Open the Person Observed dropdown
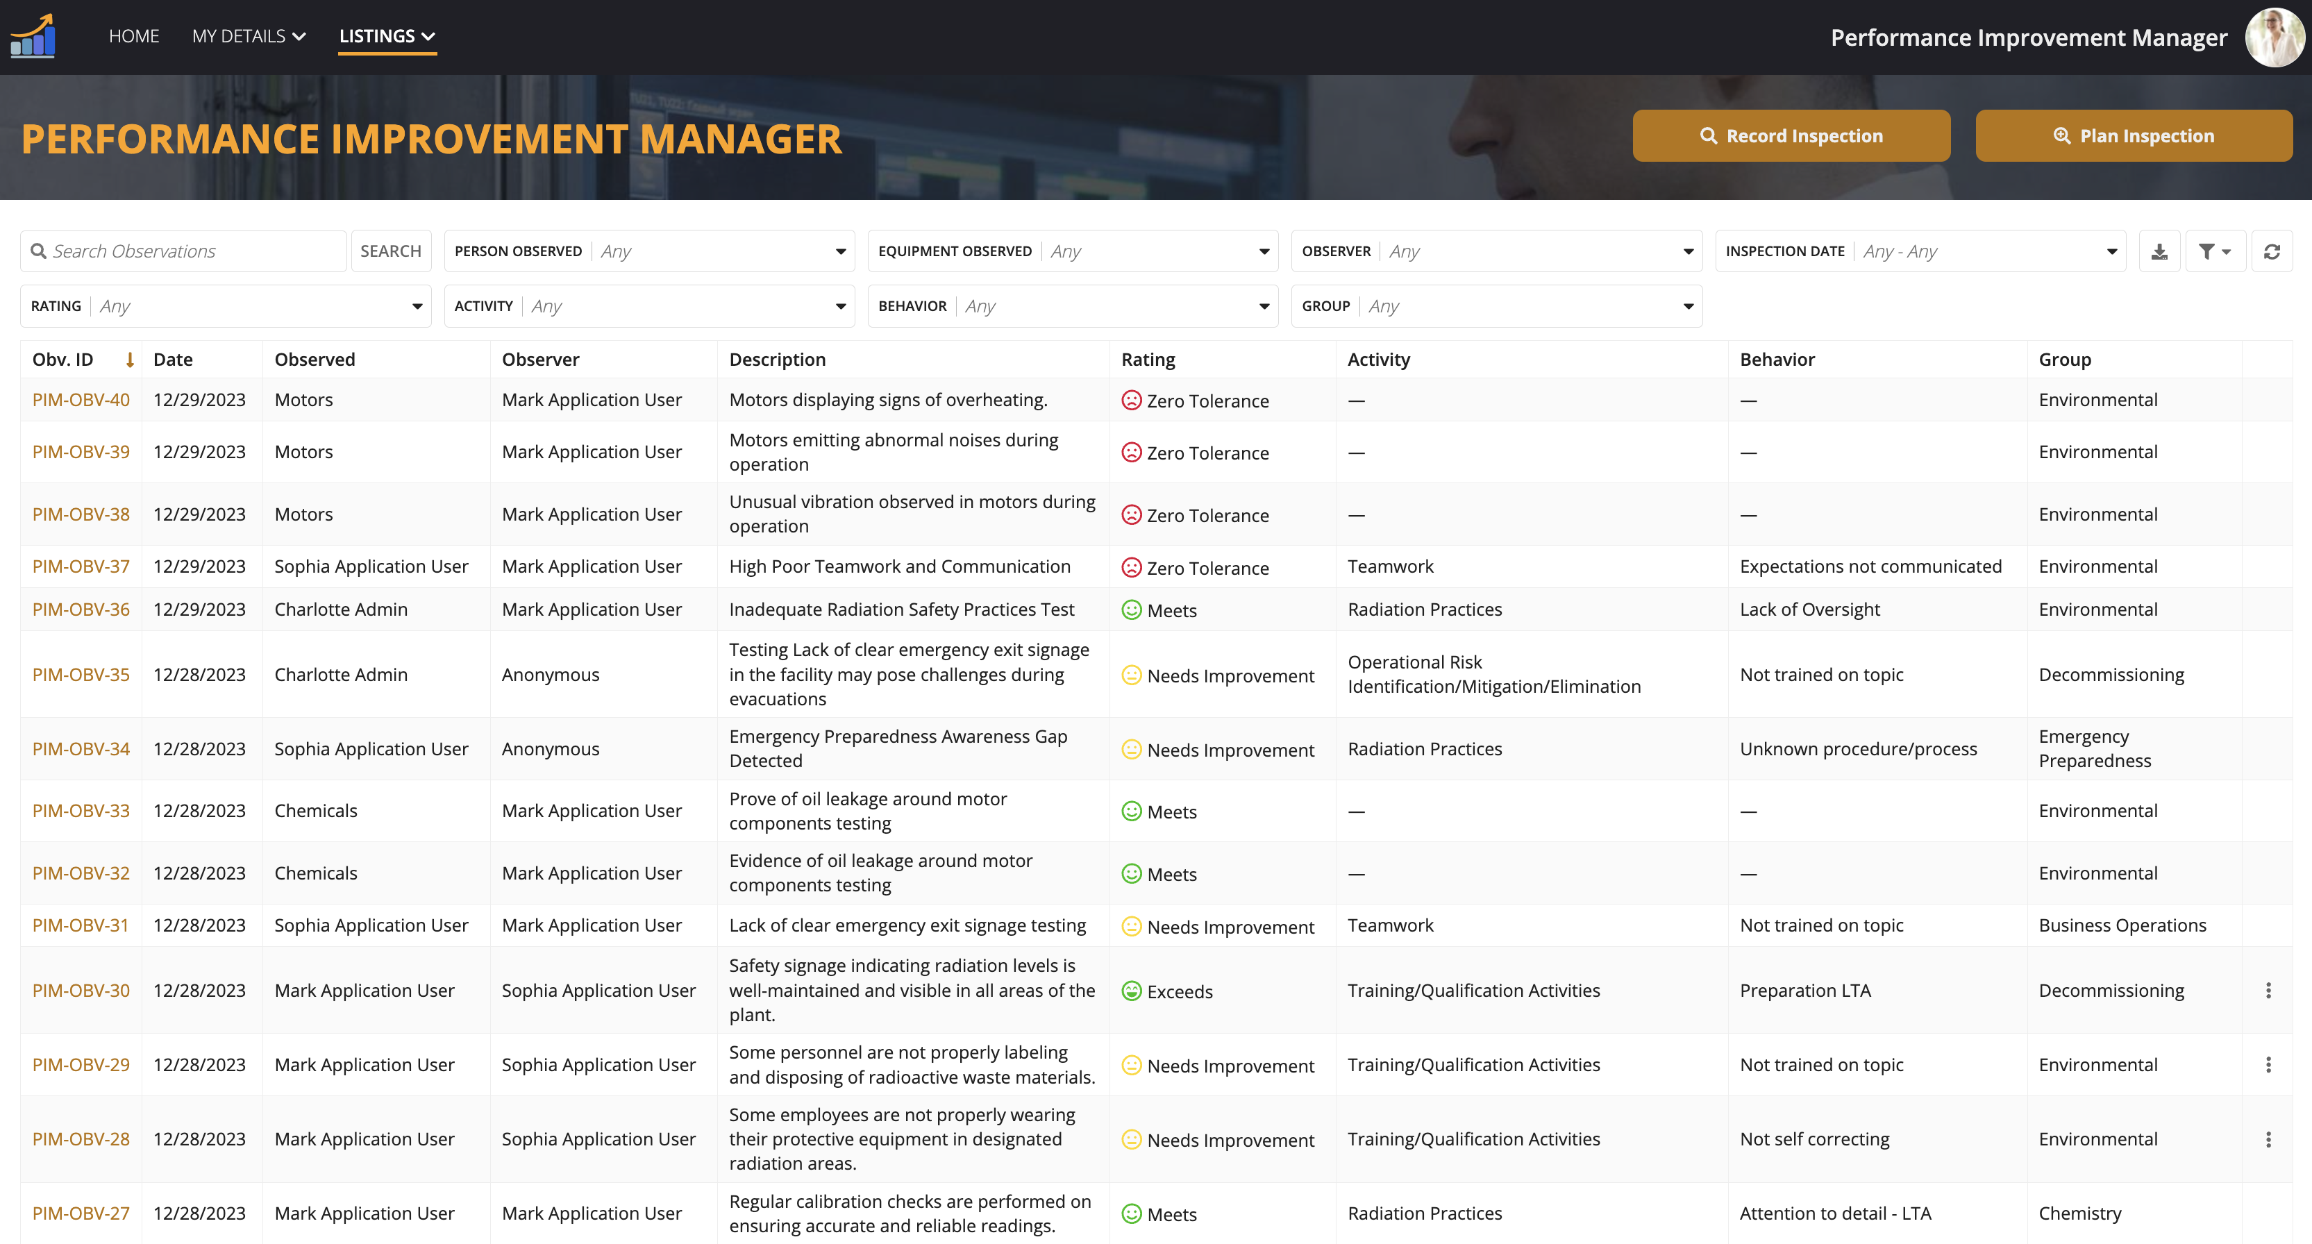Image resolution: width=2312 pixels, height=1244 pixels. [649, 251]
